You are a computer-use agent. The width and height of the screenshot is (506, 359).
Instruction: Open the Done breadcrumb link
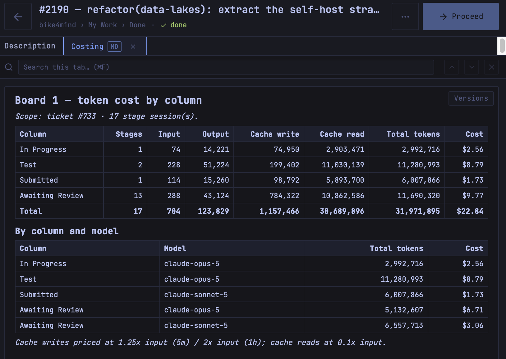point(137,25)
